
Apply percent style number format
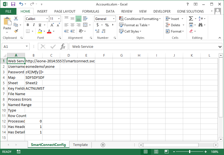tap(107, 25)
